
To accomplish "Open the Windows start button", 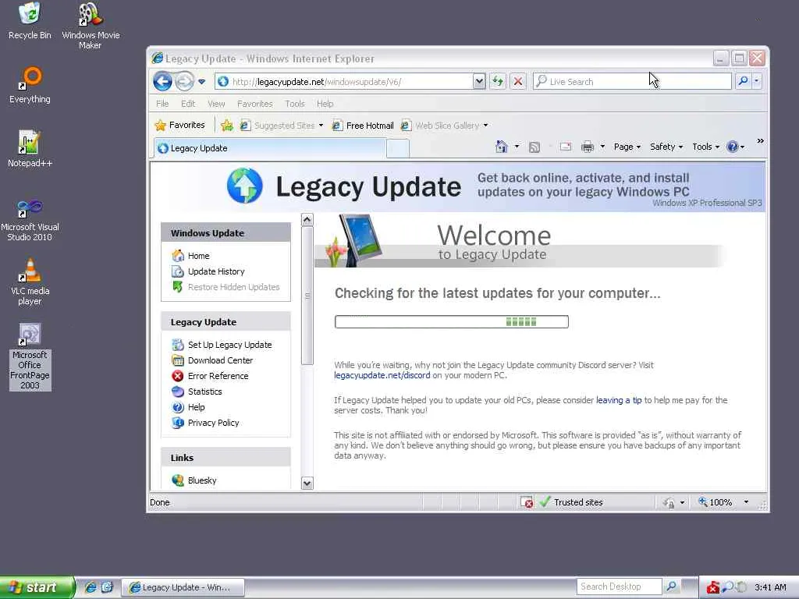I will pos(37,587).
